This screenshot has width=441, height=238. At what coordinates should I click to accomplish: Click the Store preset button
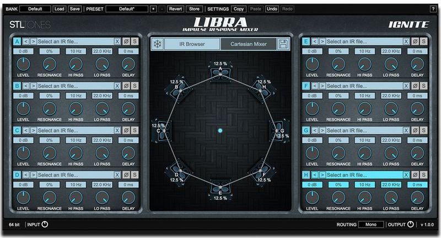(195, 9)
